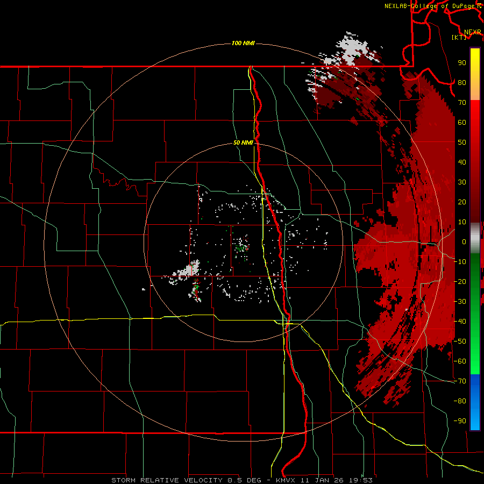Click the -90 value on velocity scale
This screenshot has width=484, height=484.
tap(460, 421)
